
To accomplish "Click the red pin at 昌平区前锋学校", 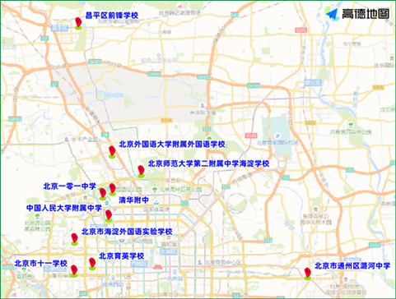I will pos(78,23).
